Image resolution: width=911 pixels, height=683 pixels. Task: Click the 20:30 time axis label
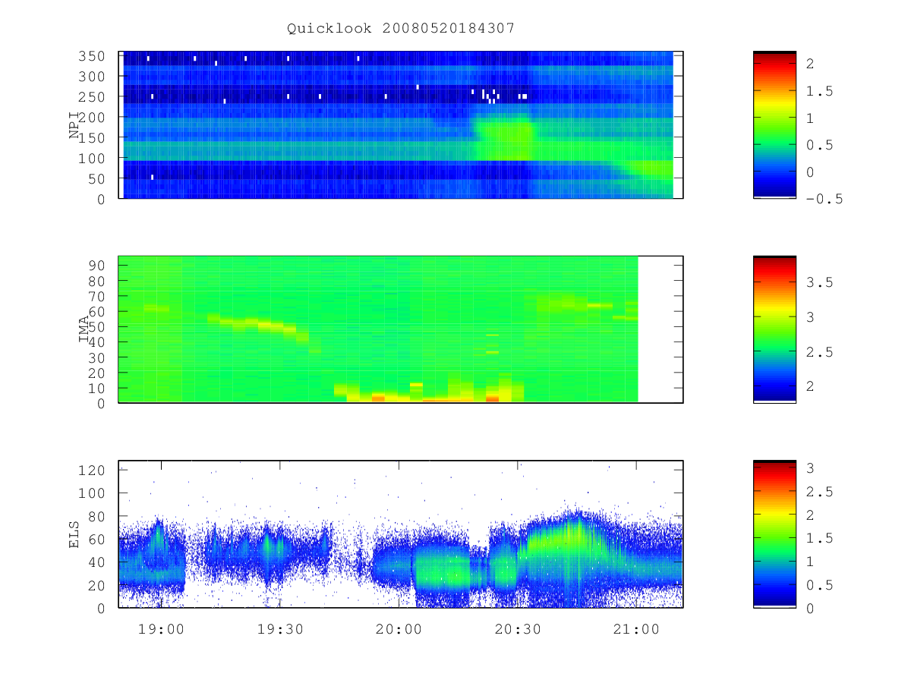point(517,629)
